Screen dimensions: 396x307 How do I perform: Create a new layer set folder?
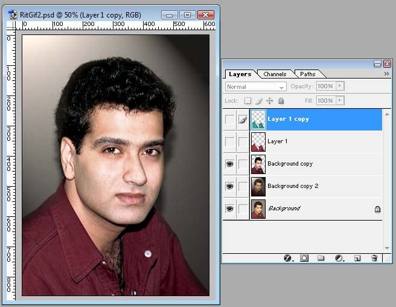(321, 258)
